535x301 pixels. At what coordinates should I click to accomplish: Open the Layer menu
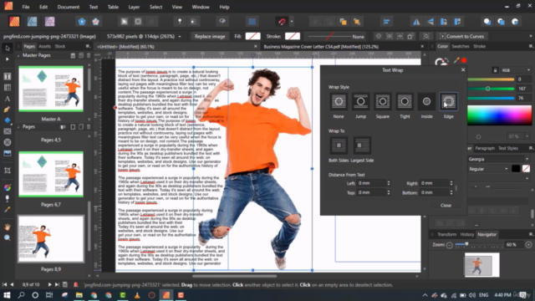coord(134,7)
